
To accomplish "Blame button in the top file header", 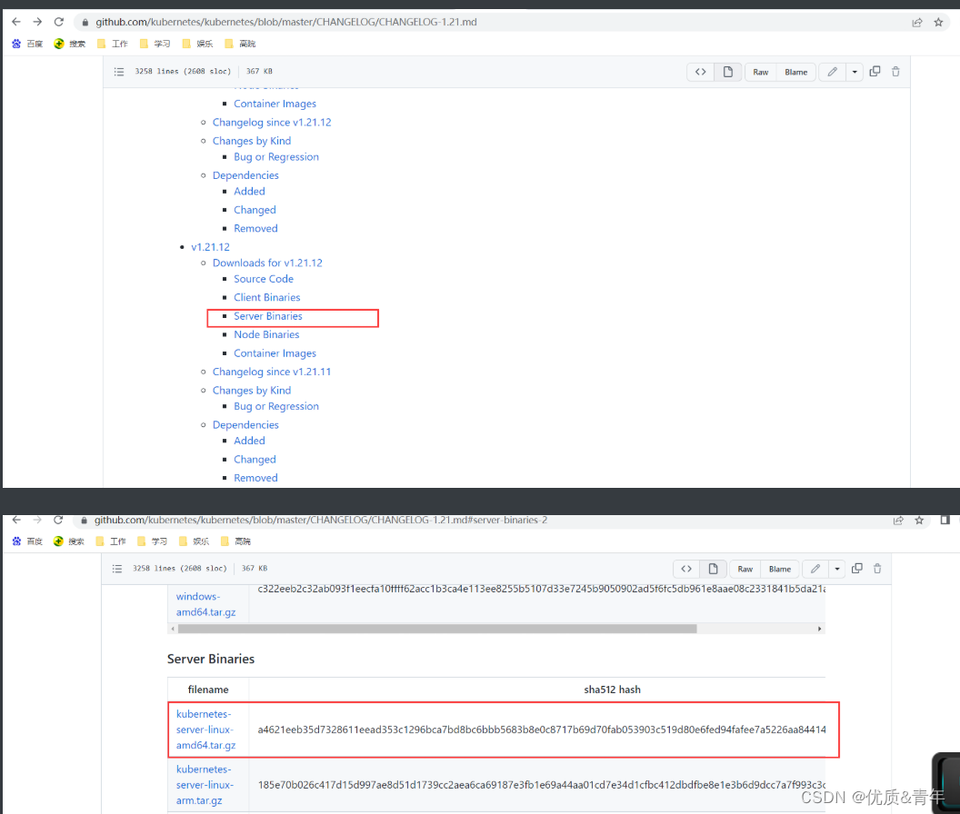I will (x=796, y=72).
